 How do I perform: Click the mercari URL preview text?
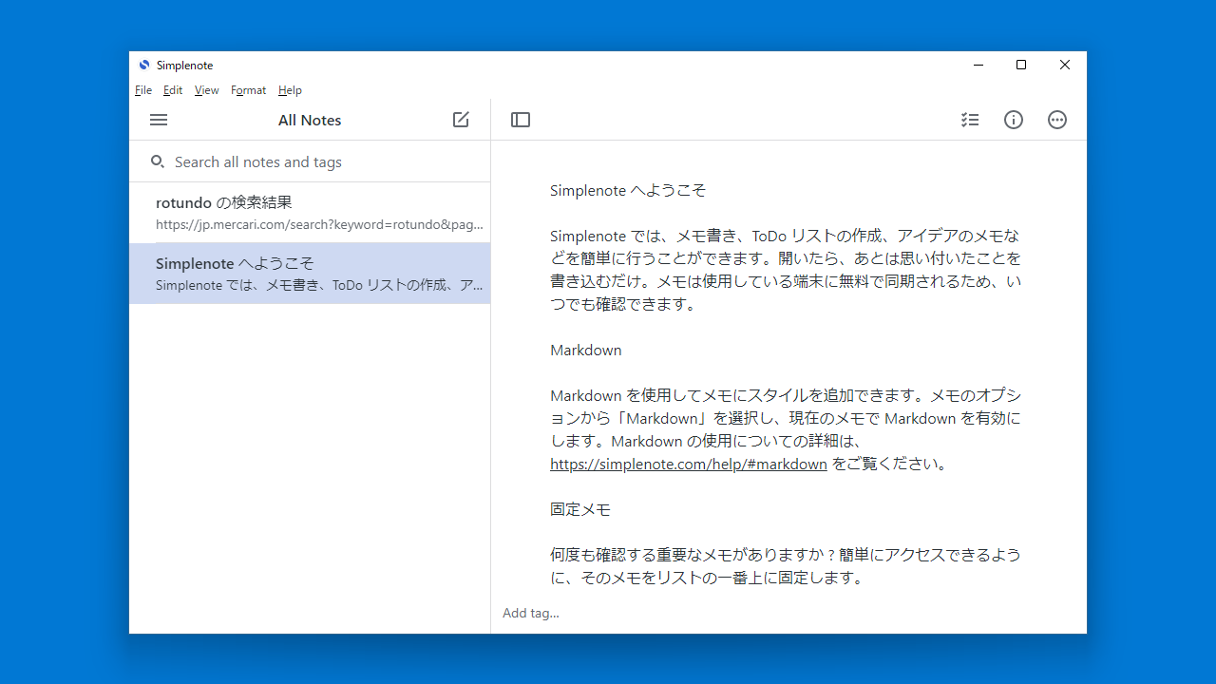pos(320,225)
